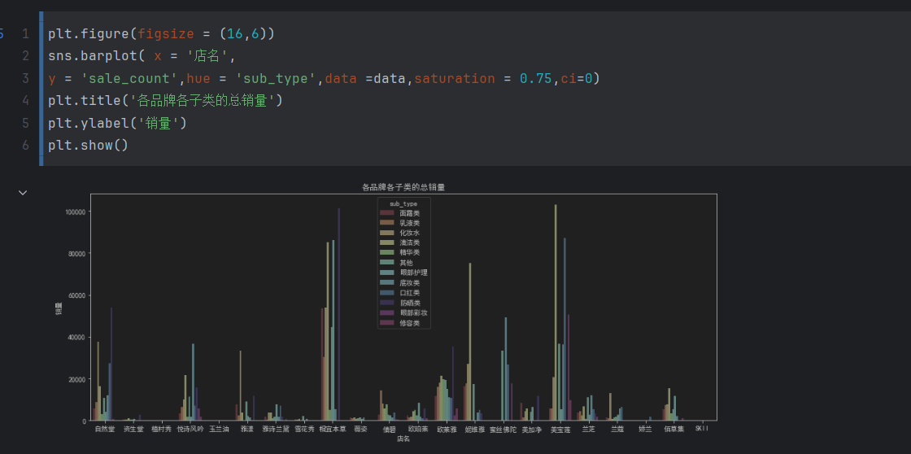Click the plt.ylabel code line
The image size is (911, 454).
click(117, 123)
